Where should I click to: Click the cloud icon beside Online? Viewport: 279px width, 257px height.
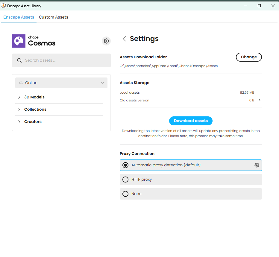click(21, 83)
